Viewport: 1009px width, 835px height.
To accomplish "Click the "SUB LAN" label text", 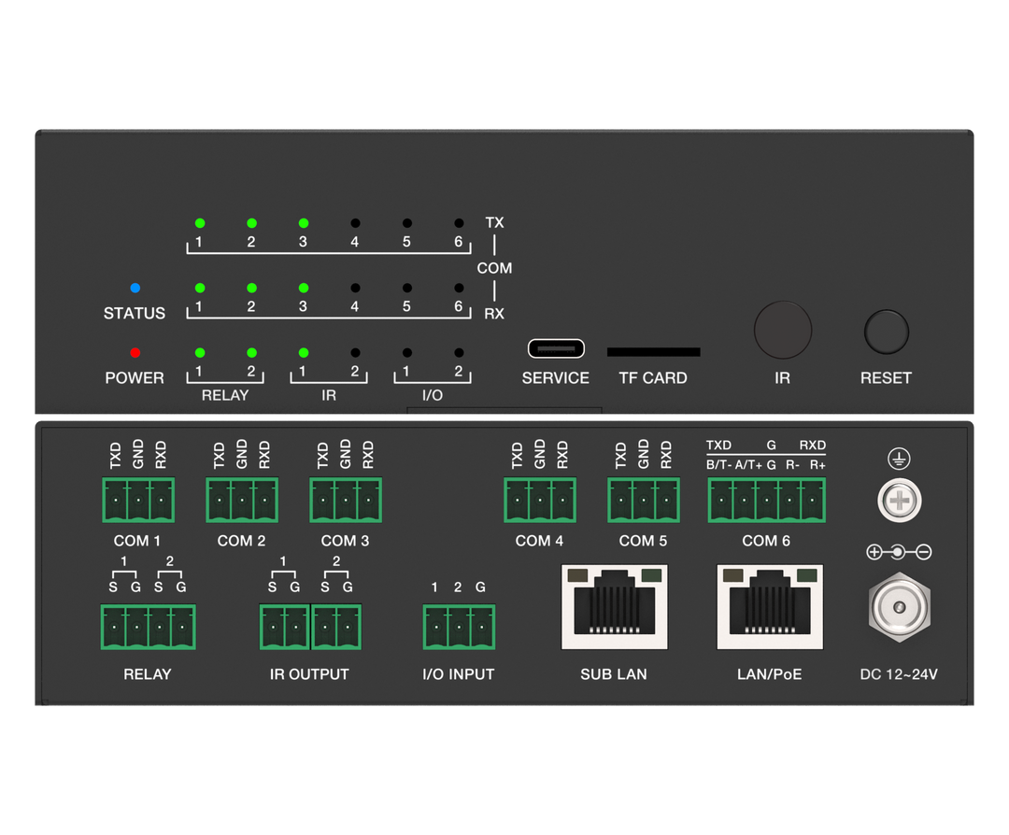I will [x=614, y=674].
